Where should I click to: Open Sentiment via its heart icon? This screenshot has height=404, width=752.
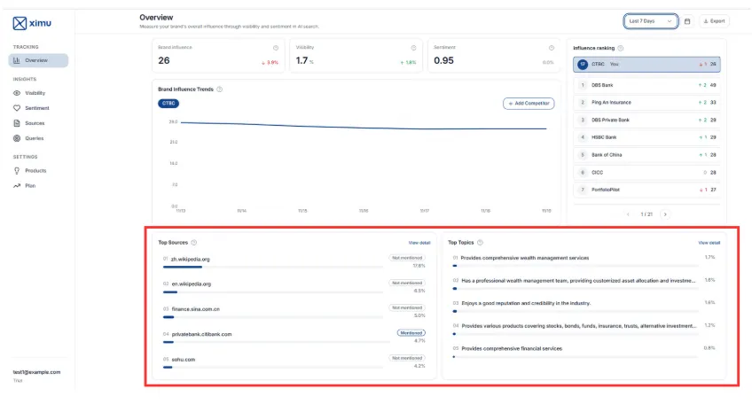[17, 108]
